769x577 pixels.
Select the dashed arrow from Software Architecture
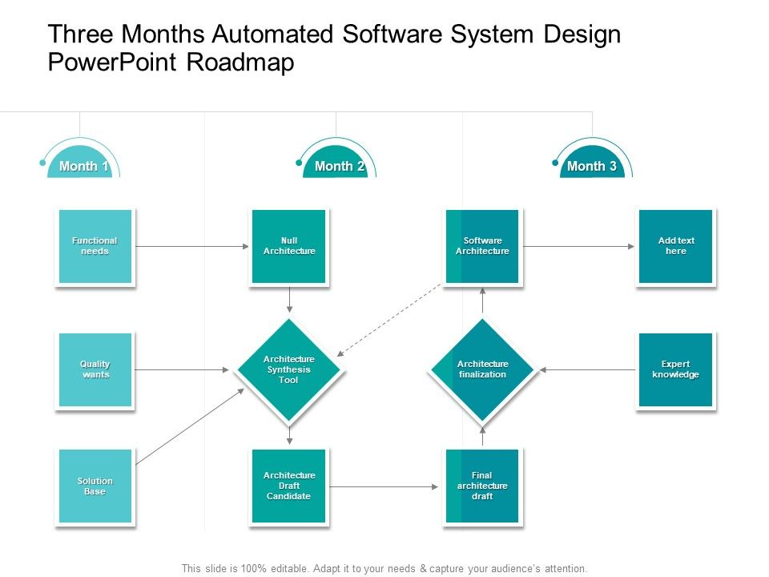[389, 320]
